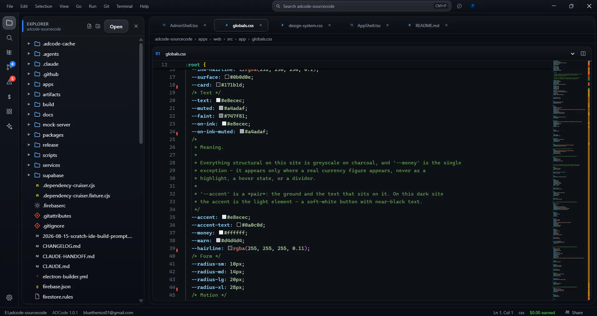
Task: Click the src breadcrumb segment
Action: pos(230,39)
